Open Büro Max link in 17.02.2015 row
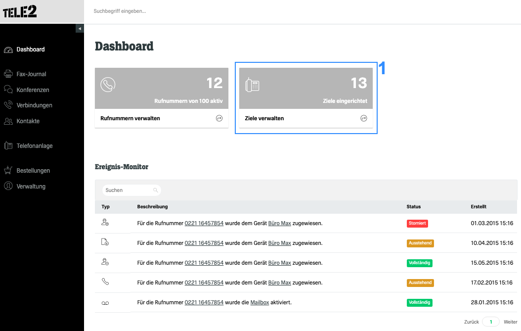Viewport: 521px width, 331px height. pos(279,283)
